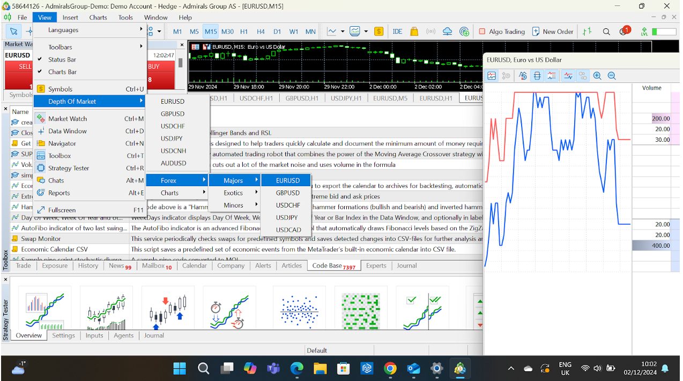Toggle Algo Trading on or off
This screenshot has width=683, height=381.
(x=501, y=32)
